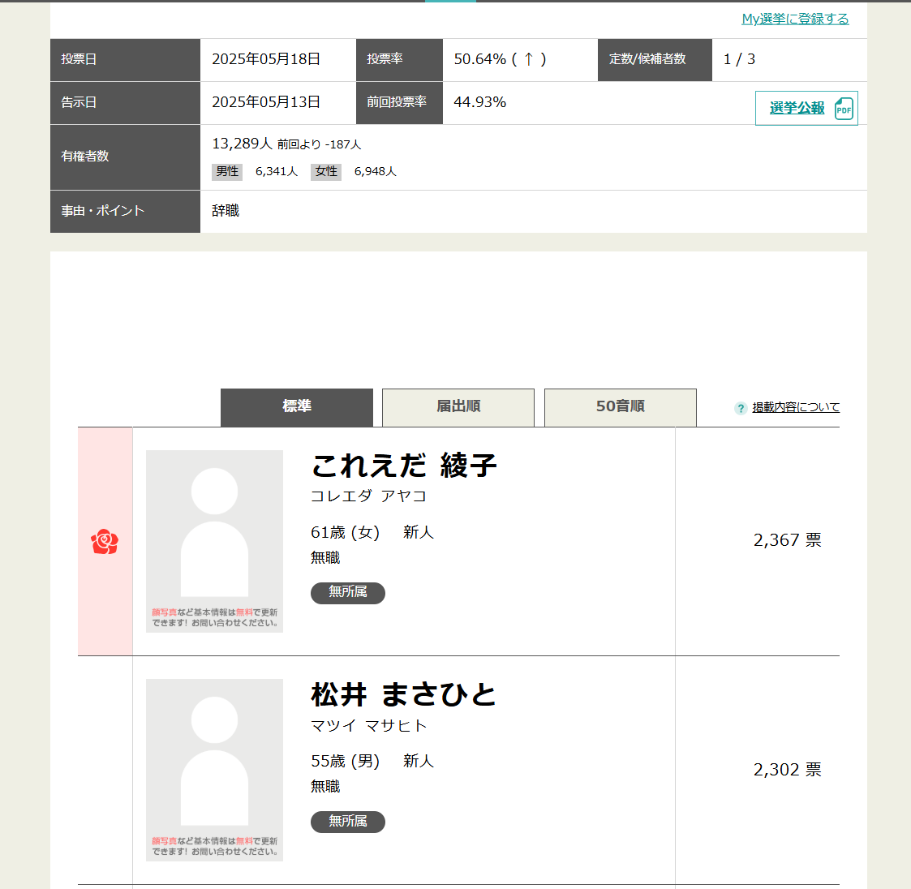Screen dimensions: 911x889
Task: Select 前回より -187人 text
Action: pyautogui.click(x=319, y=144)
